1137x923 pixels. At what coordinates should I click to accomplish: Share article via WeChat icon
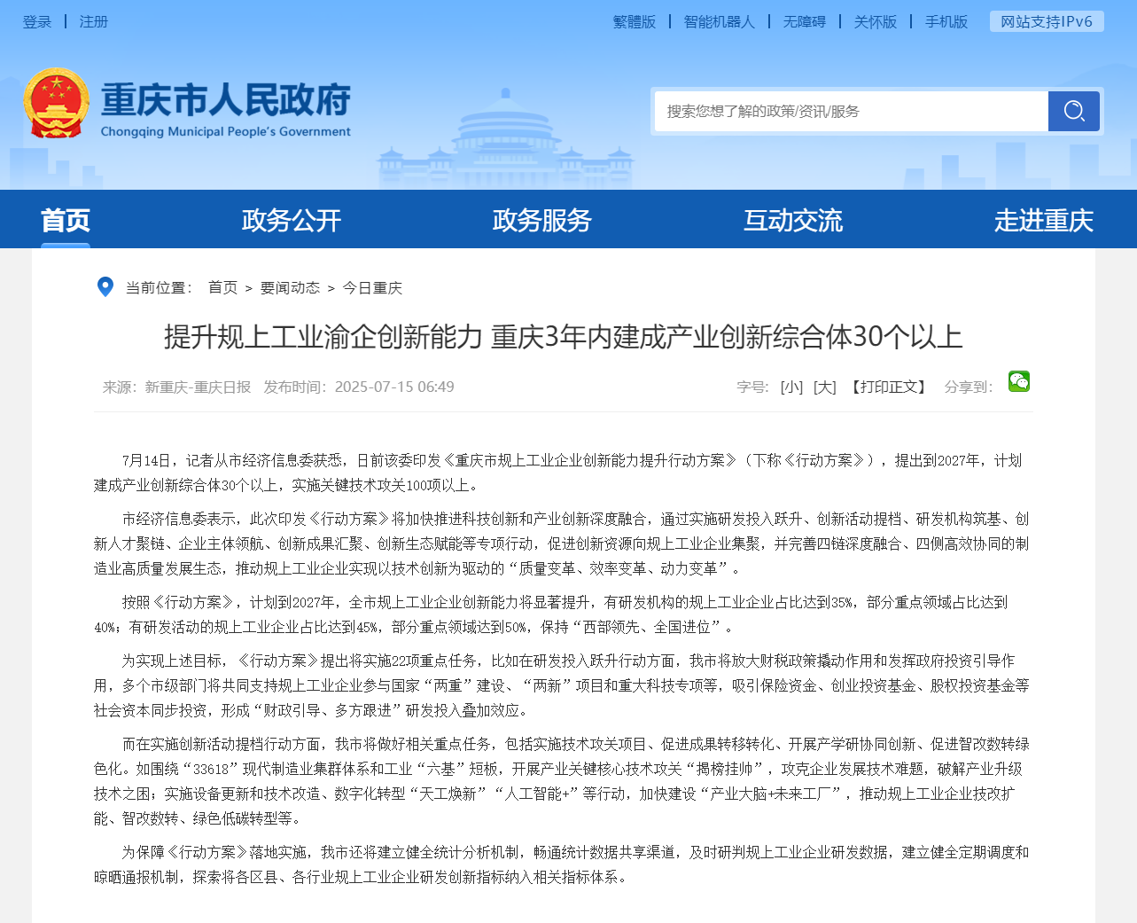point(1018,381)
